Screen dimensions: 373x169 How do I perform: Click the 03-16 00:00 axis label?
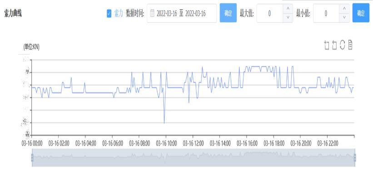(x=32, y=144)
